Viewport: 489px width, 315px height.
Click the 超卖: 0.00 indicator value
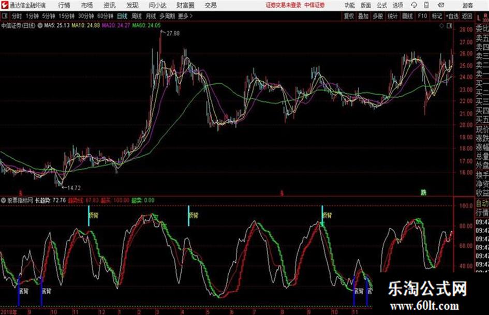pyautogui.click(x=143, y=200)
